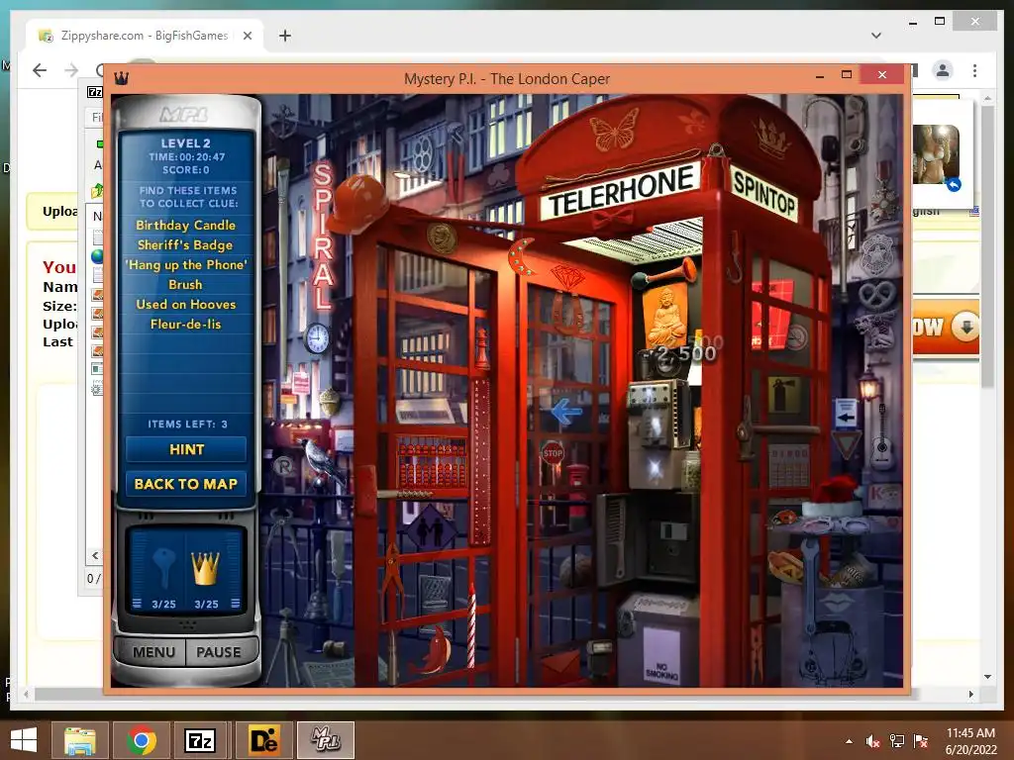
Task: Click the SPIRAL neon sign
Action: (x=323, y=236)
